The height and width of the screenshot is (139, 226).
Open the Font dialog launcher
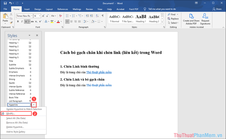62,27
